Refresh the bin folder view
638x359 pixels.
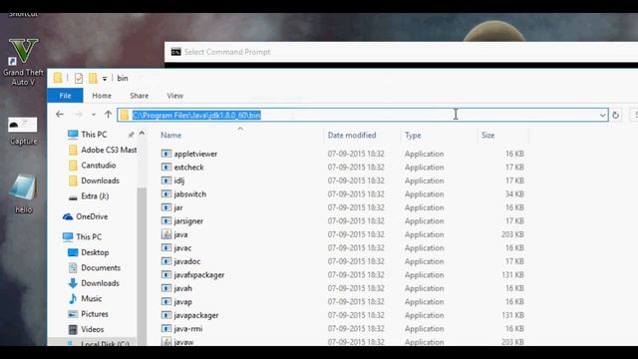coord(616,116)
